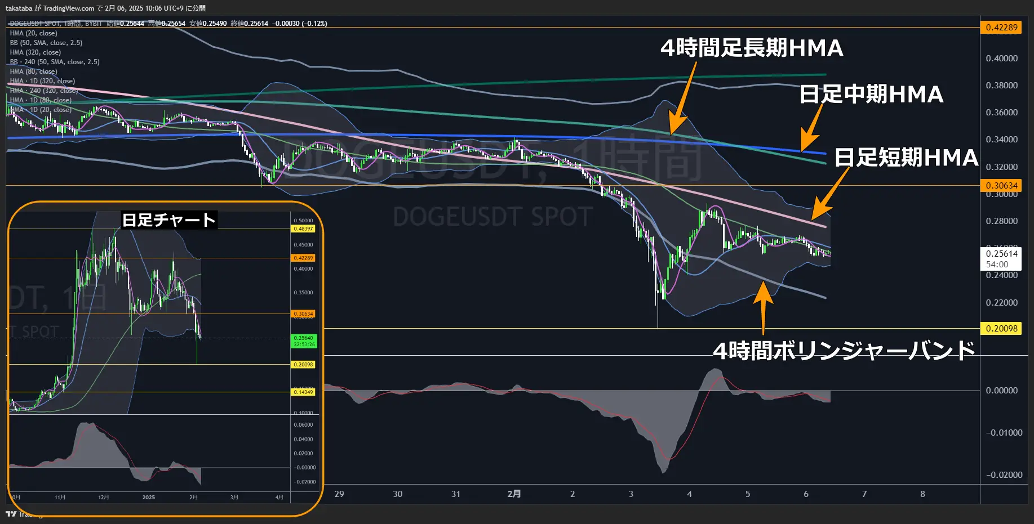Click the 0.38000 price axis tick
Screen dimensions: 1034x524
[1001, 86]
